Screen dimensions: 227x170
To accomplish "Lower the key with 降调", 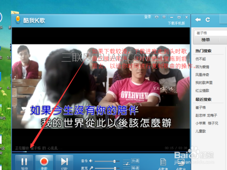I will coord(135,168).
